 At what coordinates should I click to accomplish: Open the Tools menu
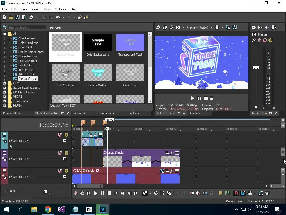pos(47,9)
